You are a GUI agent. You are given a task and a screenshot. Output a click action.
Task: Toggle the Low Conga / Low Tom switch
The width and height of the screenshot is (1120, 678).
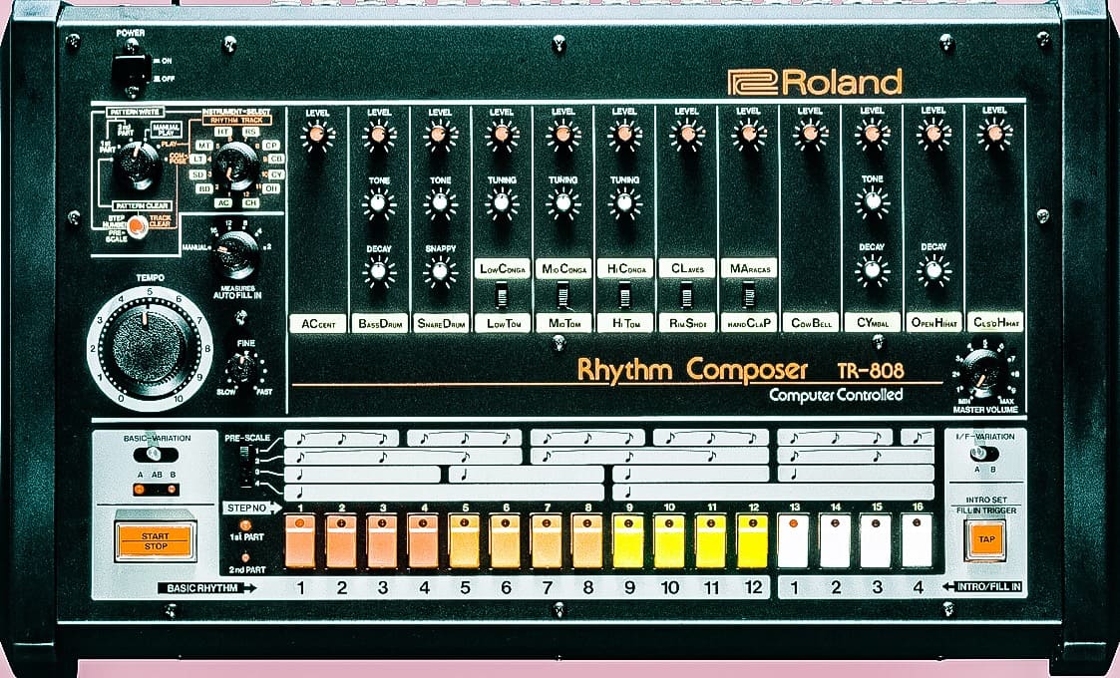pyautogui.click(x=502, y=294)
